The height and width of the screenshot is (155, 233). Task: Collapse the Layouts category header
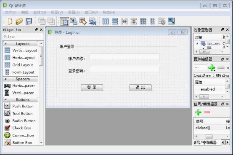coord(21,43)
